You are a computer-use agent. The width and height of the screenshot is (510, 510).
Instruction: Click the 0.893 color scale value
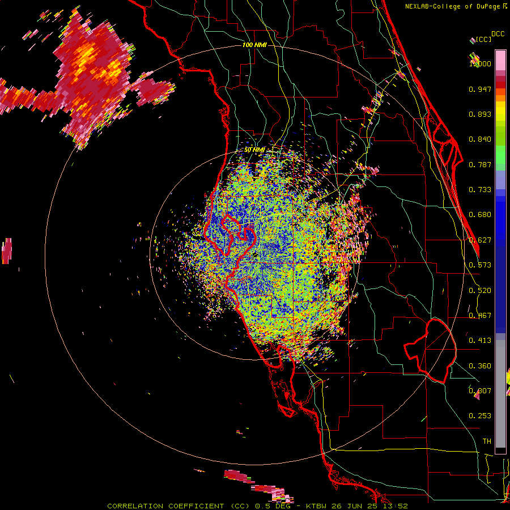(480, 114)
